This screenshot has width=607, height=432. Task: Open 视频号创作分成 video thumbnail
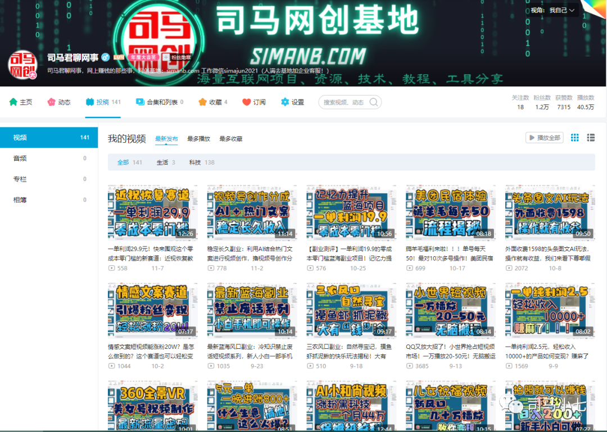coord(252,212)
